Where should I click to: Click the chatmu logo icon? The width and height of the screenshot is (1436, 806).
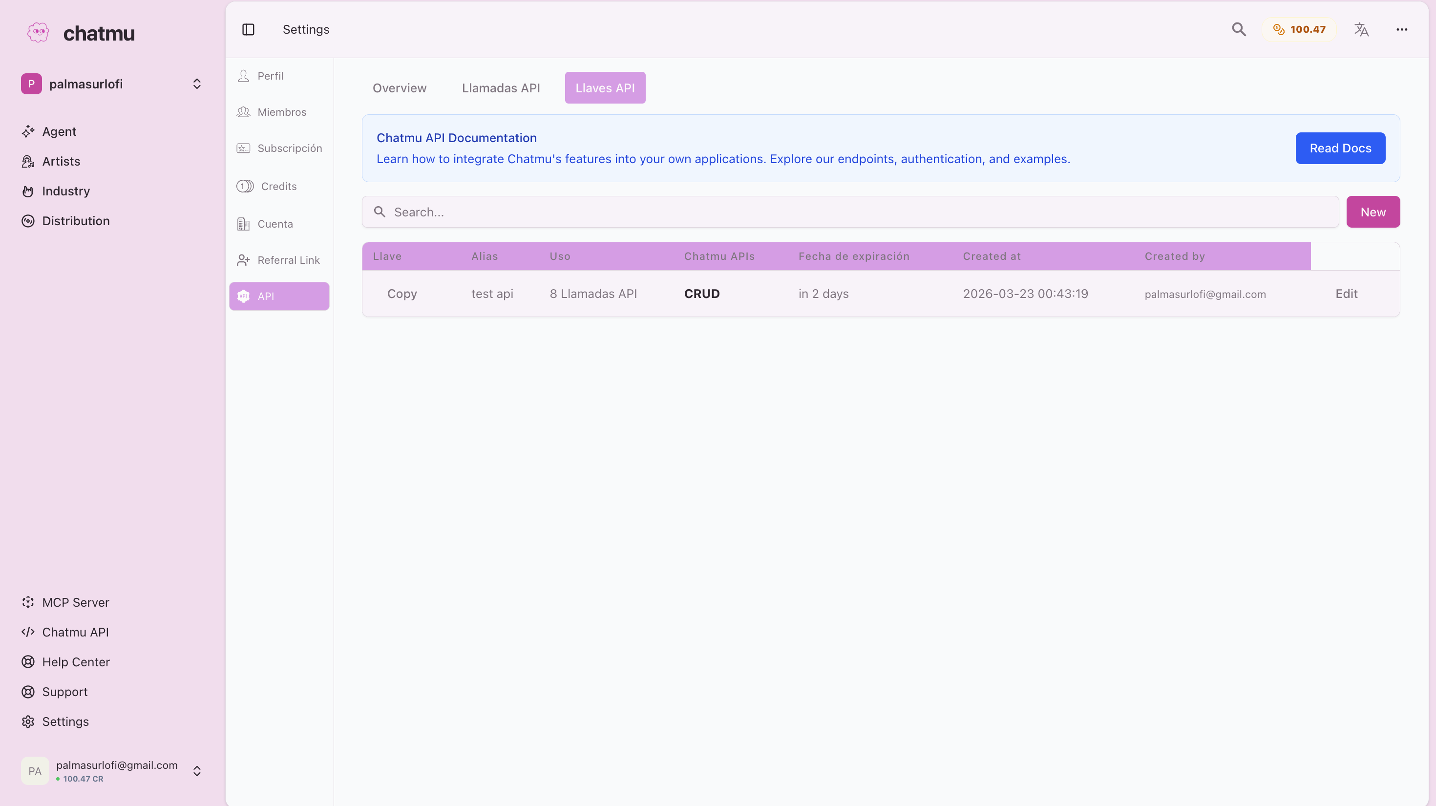click(x=38, y=33)
